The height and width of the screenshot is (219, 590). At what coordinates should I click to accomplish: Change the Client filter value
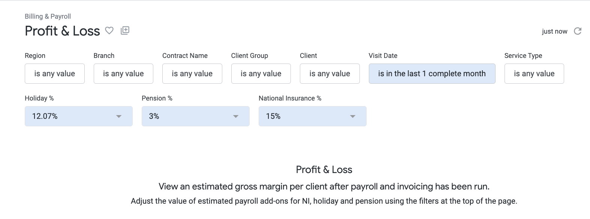pos(330,74)
